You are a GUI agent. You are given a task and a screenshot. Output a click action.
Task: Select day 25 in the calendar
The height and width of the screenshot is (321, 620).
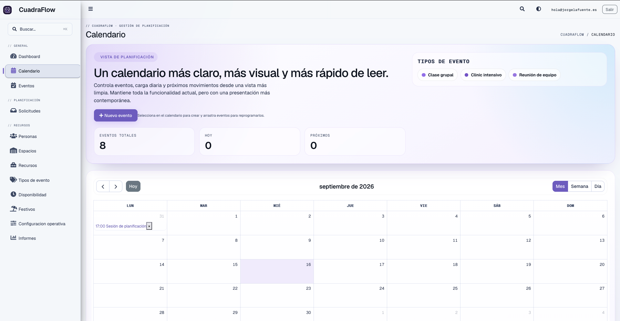[424, 295]
